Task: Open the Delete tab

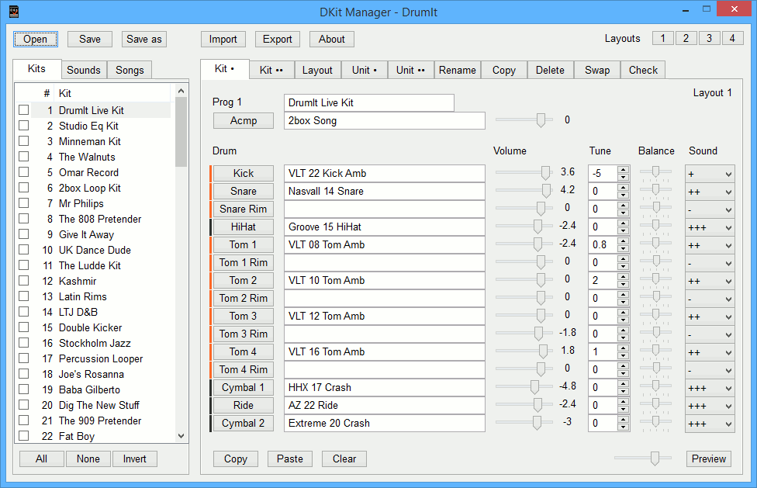Action: coord(550,70)
